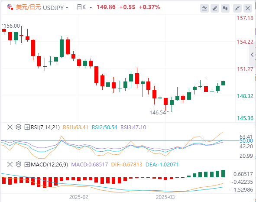256x202 pixels.
Task: Click the MACD(12,26,9) label
Action: [x=49, y=164]
